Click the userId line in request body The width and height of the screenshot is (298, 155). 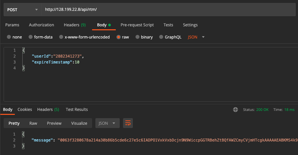(58, 56)
